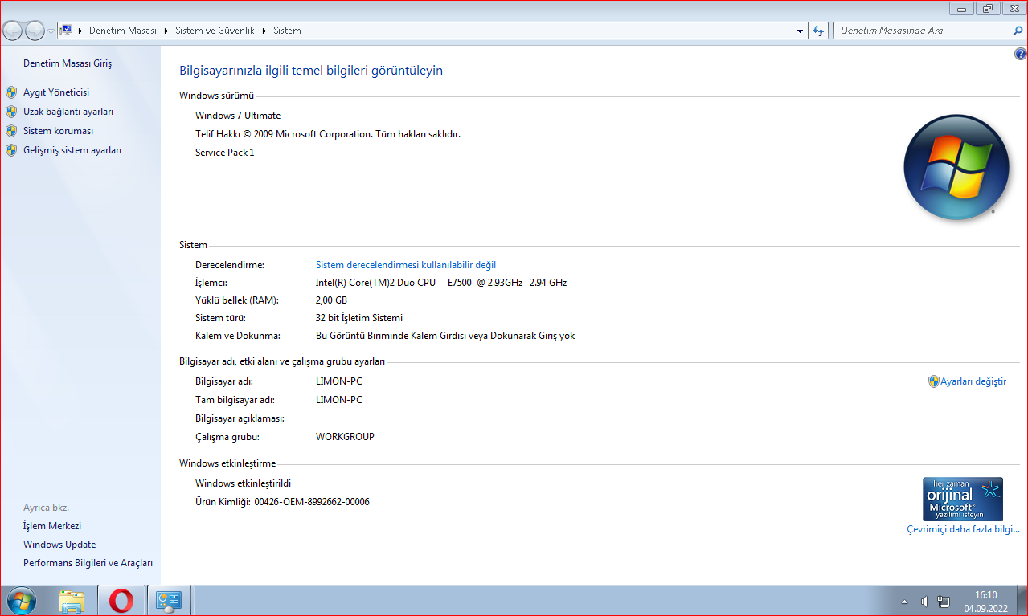
Task: Open address bar history dropdown
Action: coord(800,31)
